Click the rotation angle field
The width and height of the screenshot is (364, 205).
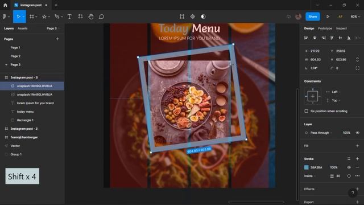click(314, 68)
